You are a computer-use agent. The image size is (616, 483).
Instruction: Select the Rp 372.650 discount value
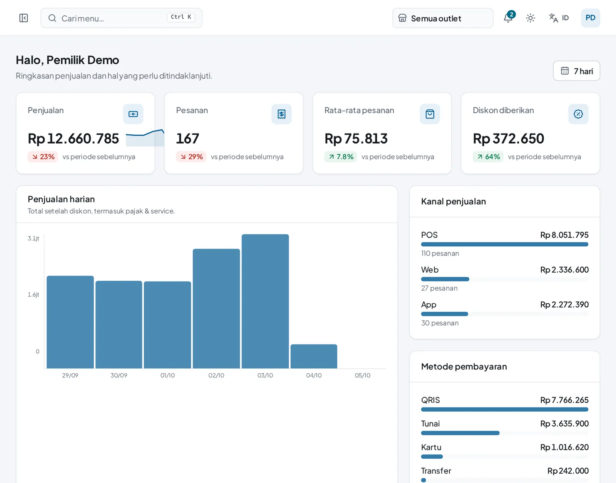click(x=508, y=139)
